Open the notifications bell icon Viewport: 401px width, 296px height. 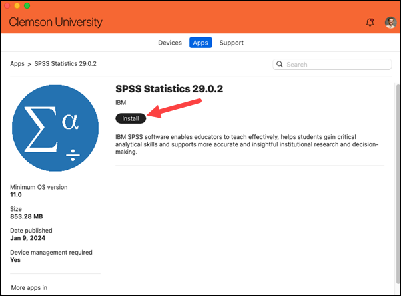pos(370,23)
